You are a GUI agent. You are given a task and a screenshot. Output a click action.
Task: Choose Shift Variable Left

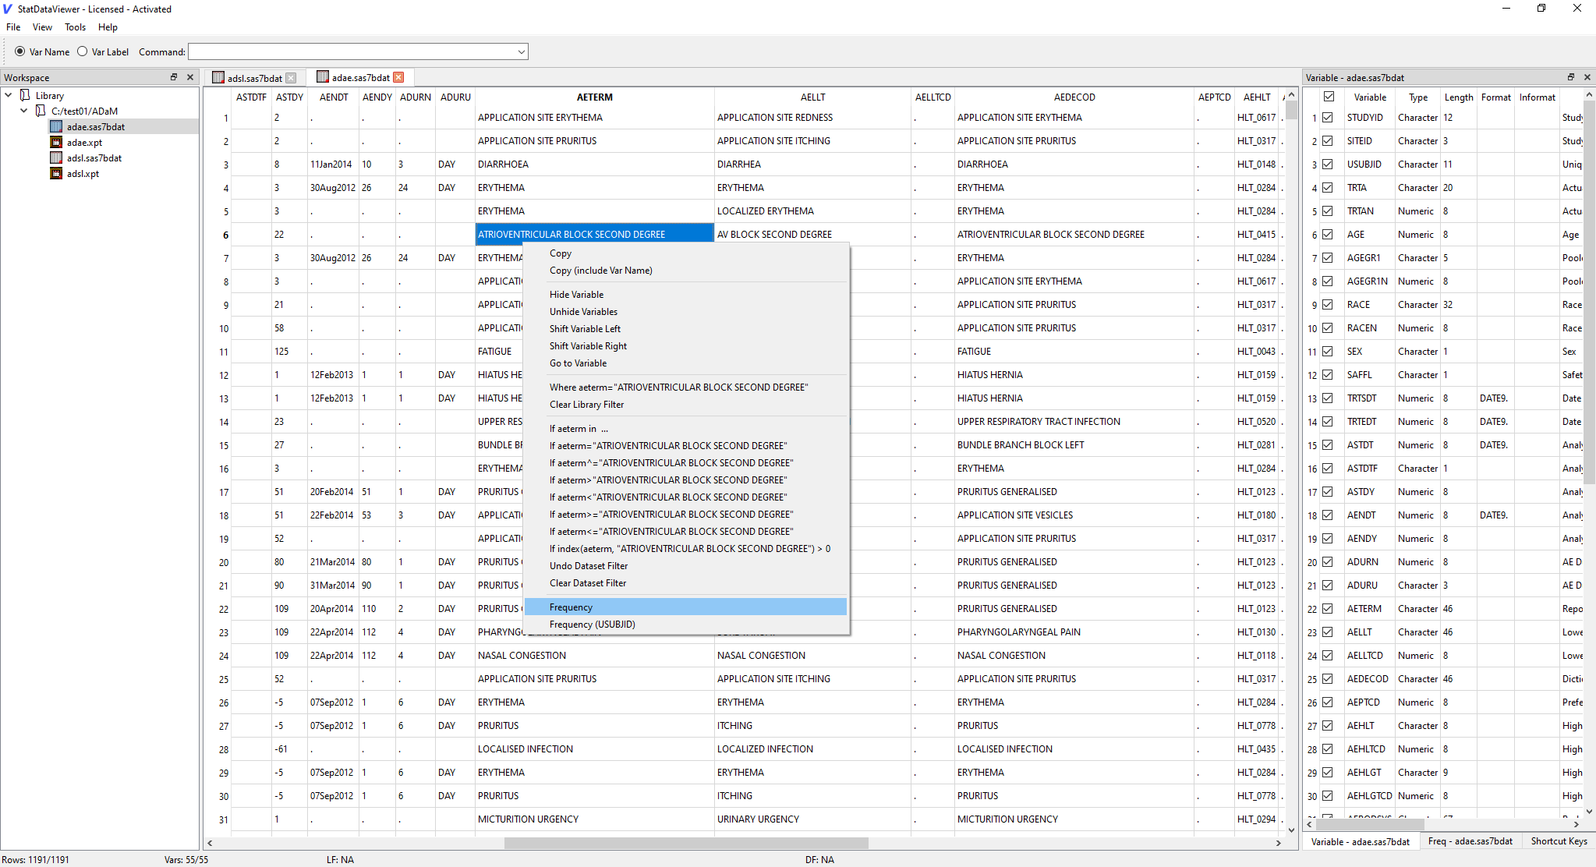685,329
